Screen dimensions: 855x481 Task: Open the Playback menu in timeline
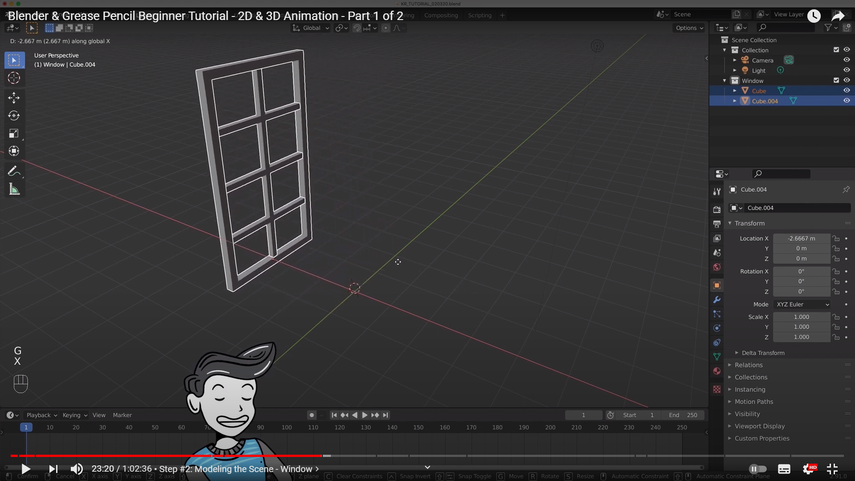[x=41, y=415]
